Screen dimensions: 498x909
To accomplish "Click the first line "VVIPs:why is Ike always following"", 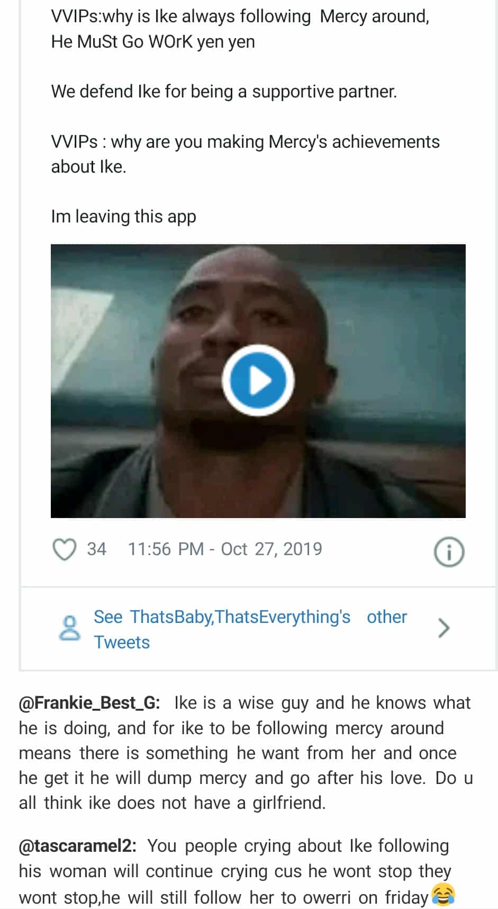I will pos(180,17).
